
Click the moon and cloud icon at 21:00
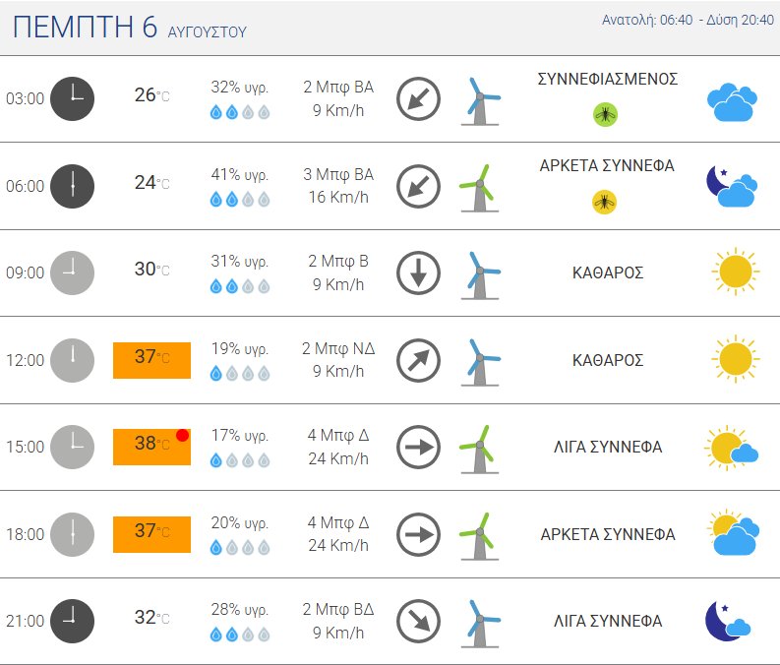tap(728, 622)
